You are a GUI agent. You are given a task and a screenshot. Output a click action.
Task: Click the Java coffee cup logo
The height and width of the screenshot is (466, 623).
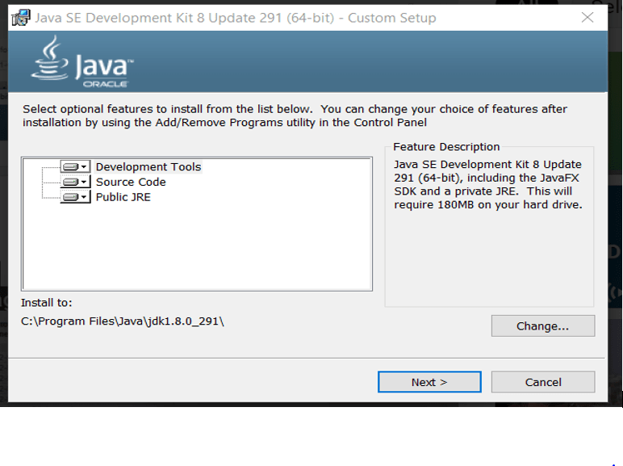point(50,58)
